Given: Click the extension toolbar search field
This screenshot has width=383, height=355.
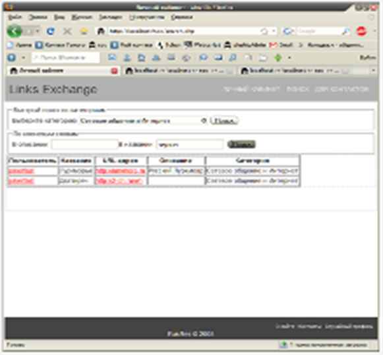Looking at the screenshot, I should pos(65,57).
